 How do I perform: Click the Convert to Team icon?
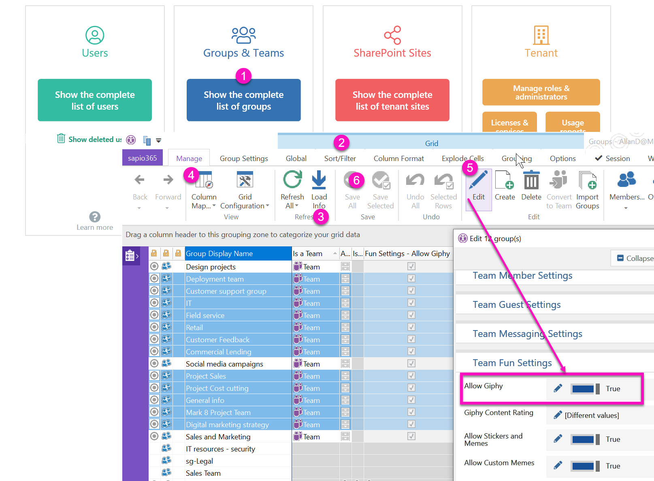559,180
